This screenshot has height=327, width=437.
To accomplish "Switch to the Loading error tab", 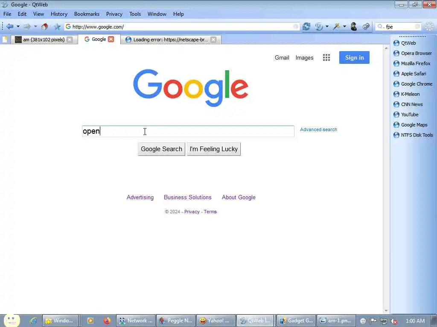I will click(170, 40).
